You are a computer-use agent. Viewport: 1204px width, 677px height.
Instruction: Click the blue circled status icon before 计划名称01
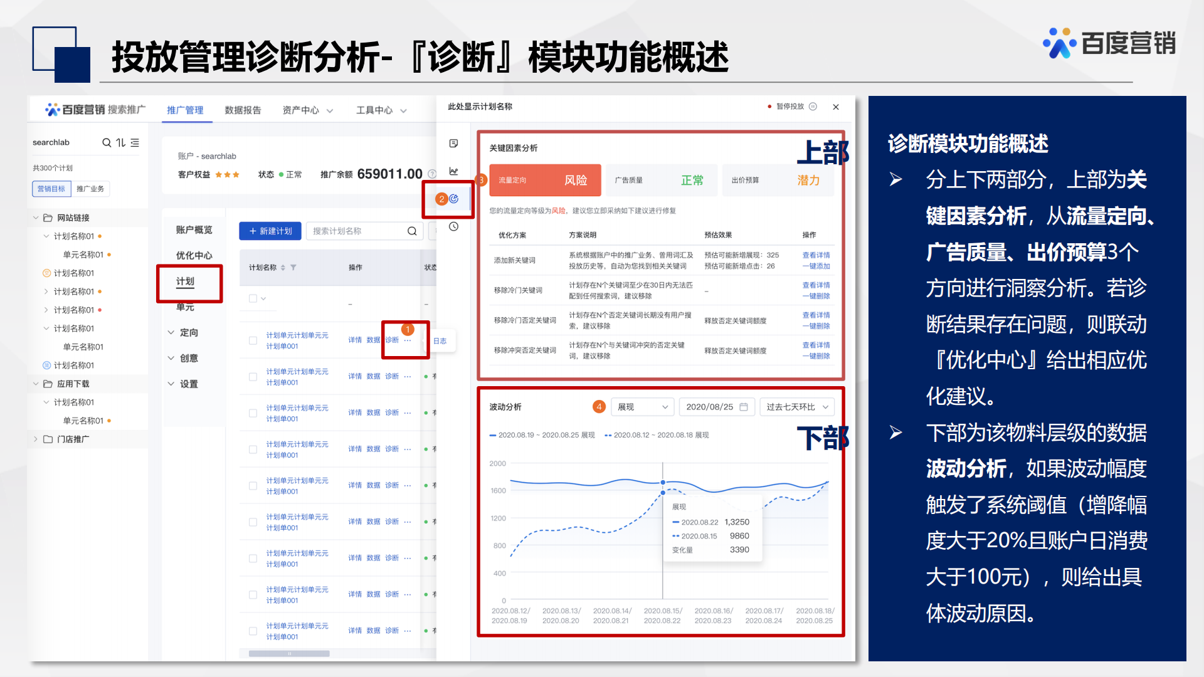(46, 365)
